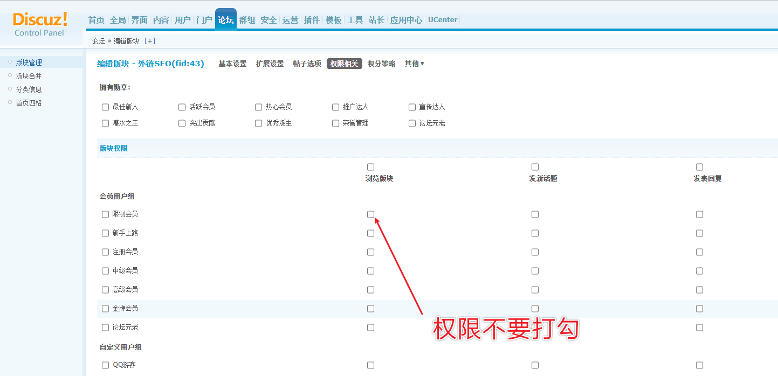This screenshot has height=376, width=778.
Task: Click the 编辑版块 breadcrumb text
Action: coord(126,41)
